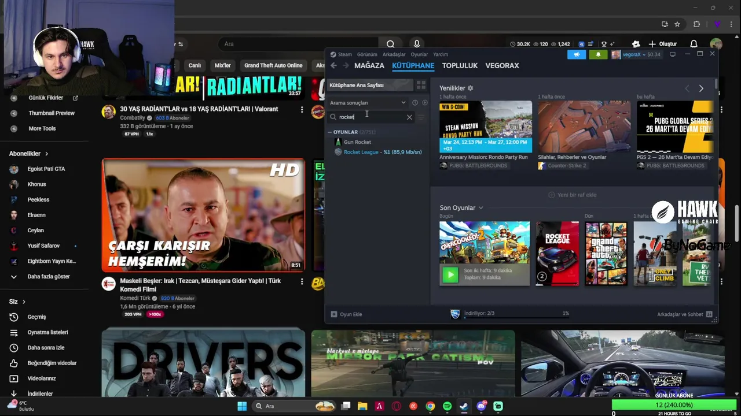The width and height of the screenshot is (741, 416).
Task: Open YouTube notifications bell
Action: tap(694, 44)
